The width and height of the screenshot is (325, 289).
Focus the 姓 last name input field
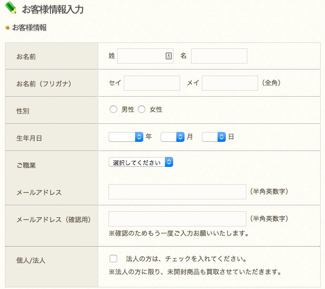(x=145, y=56)
